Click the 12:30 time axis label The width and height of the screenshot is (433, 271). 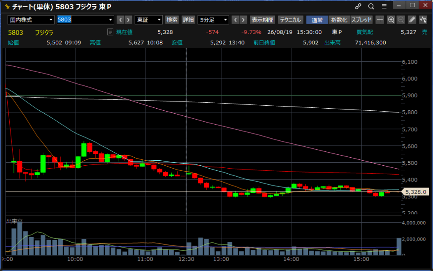(x=186, y=259)
